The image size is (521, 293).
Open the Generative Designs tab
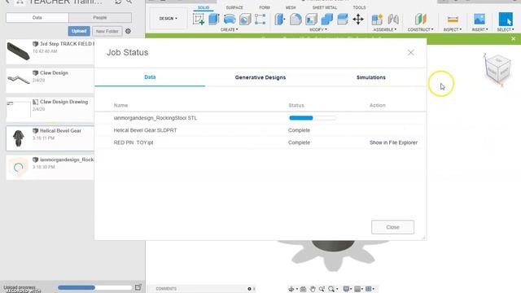(x=260, y=77)
